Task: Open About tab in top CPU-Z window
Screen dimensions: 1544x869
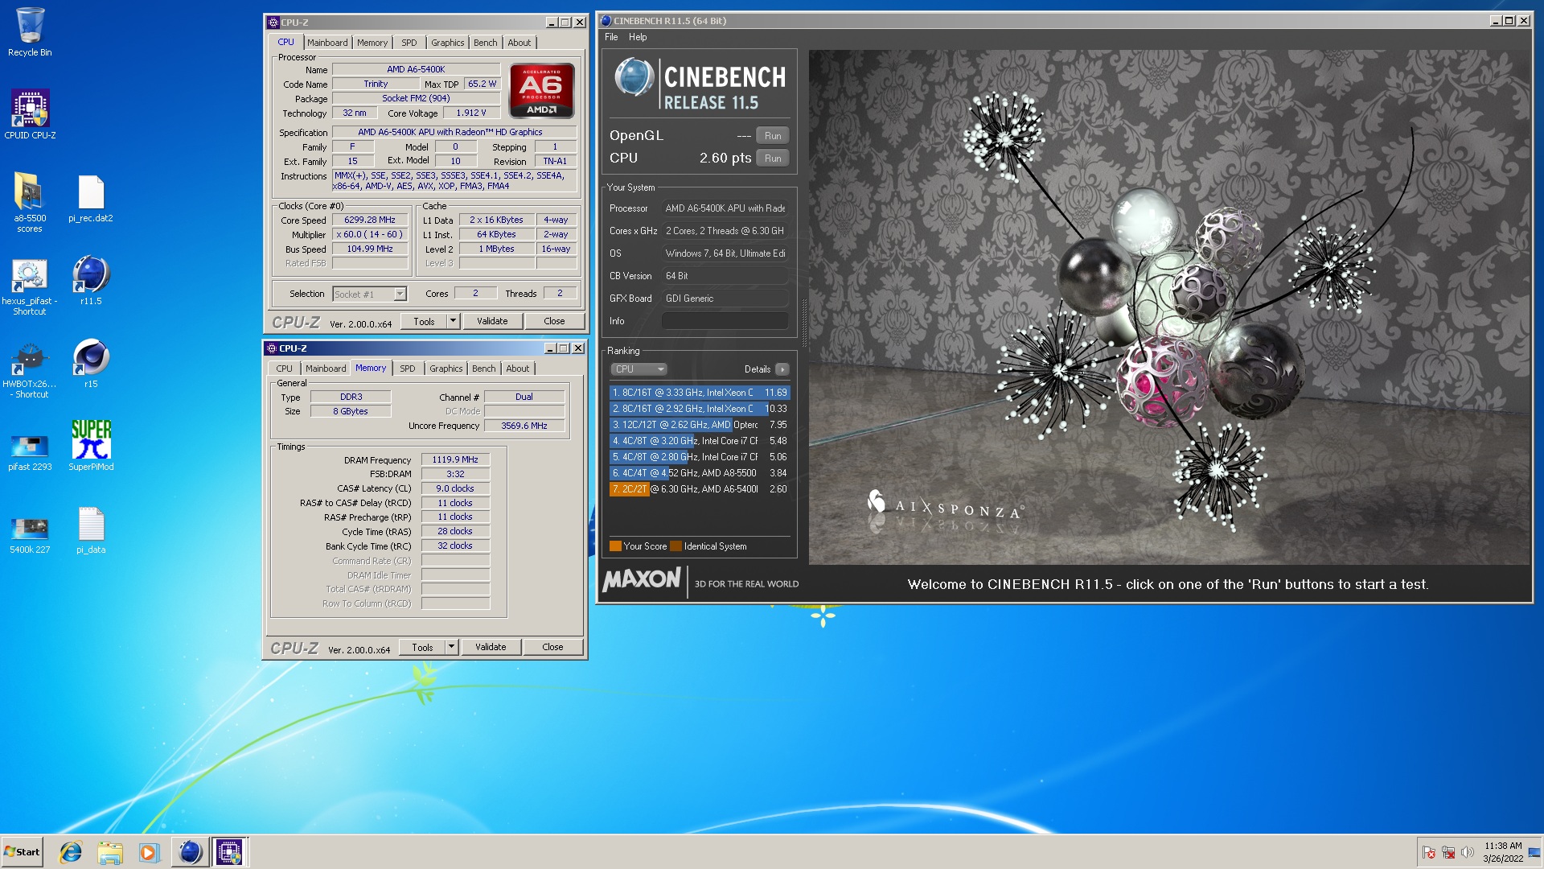Action: tap(519, 43)
